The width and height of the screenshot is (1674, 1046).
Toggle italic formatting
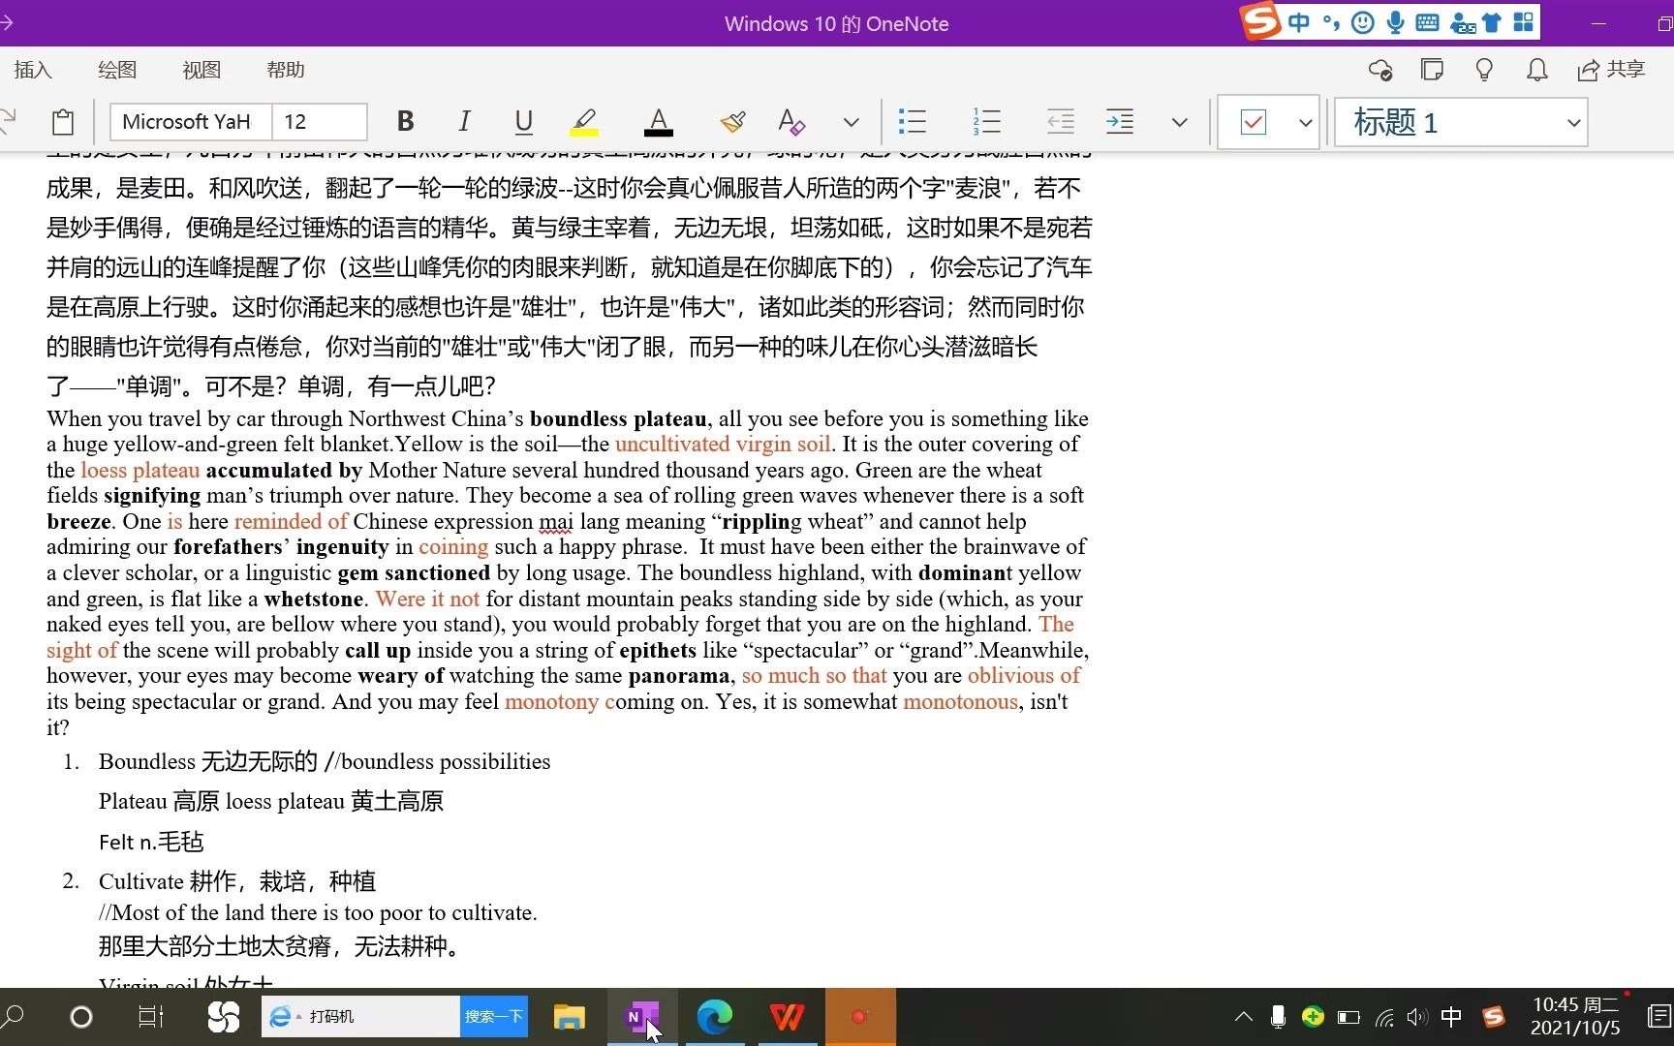465,122
